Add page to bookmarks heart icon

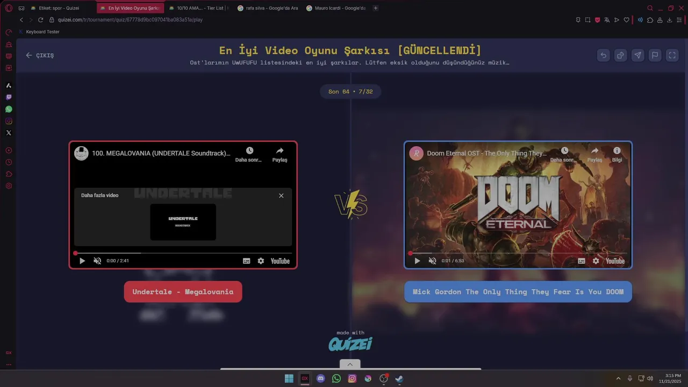626,20
